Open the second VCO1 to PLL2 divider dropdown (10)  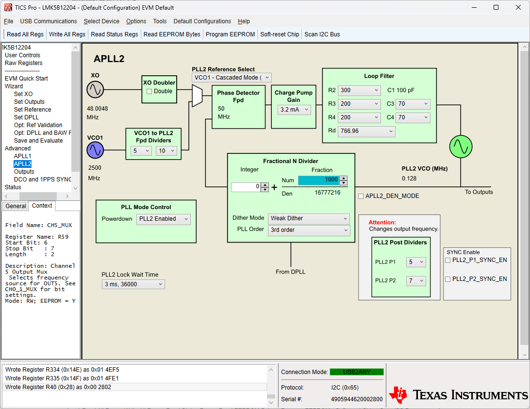click(x=166, y=151)
